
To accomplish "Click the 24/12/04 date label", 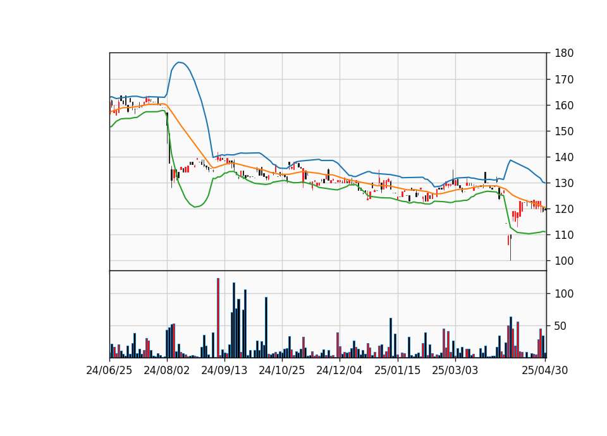I will click(340, 371).
